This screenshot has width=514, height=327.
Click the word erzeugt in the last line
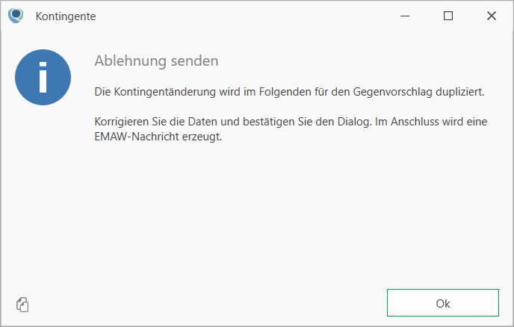pos(200,137)
